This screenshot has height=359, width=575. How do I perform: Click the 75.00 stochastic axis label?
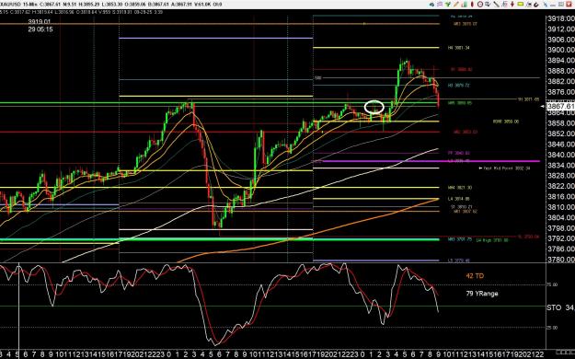coord(553,284)
